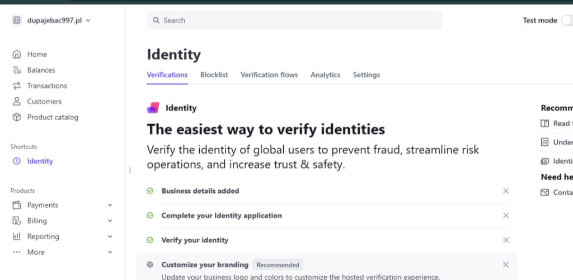Click the Customers person icon
The image size is (573, 280).
coord(17,102)
